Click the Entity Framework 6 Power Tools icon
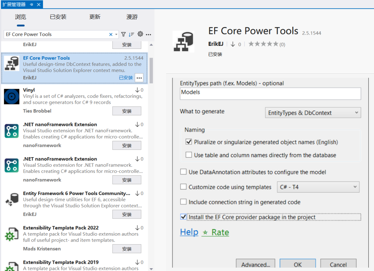 pyautogui.click(x=11, y=200)
